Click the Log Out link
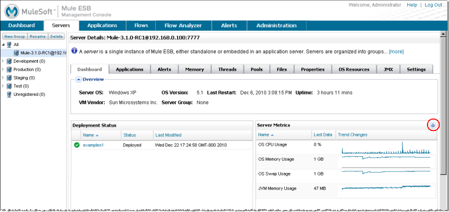The height and width of the screenshot is (212, 449). tap(433, 4)
